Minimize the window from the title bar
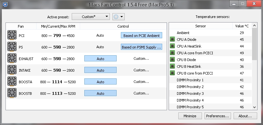The height and width of the screenshot is (125, 263). [x=234, y=4]
